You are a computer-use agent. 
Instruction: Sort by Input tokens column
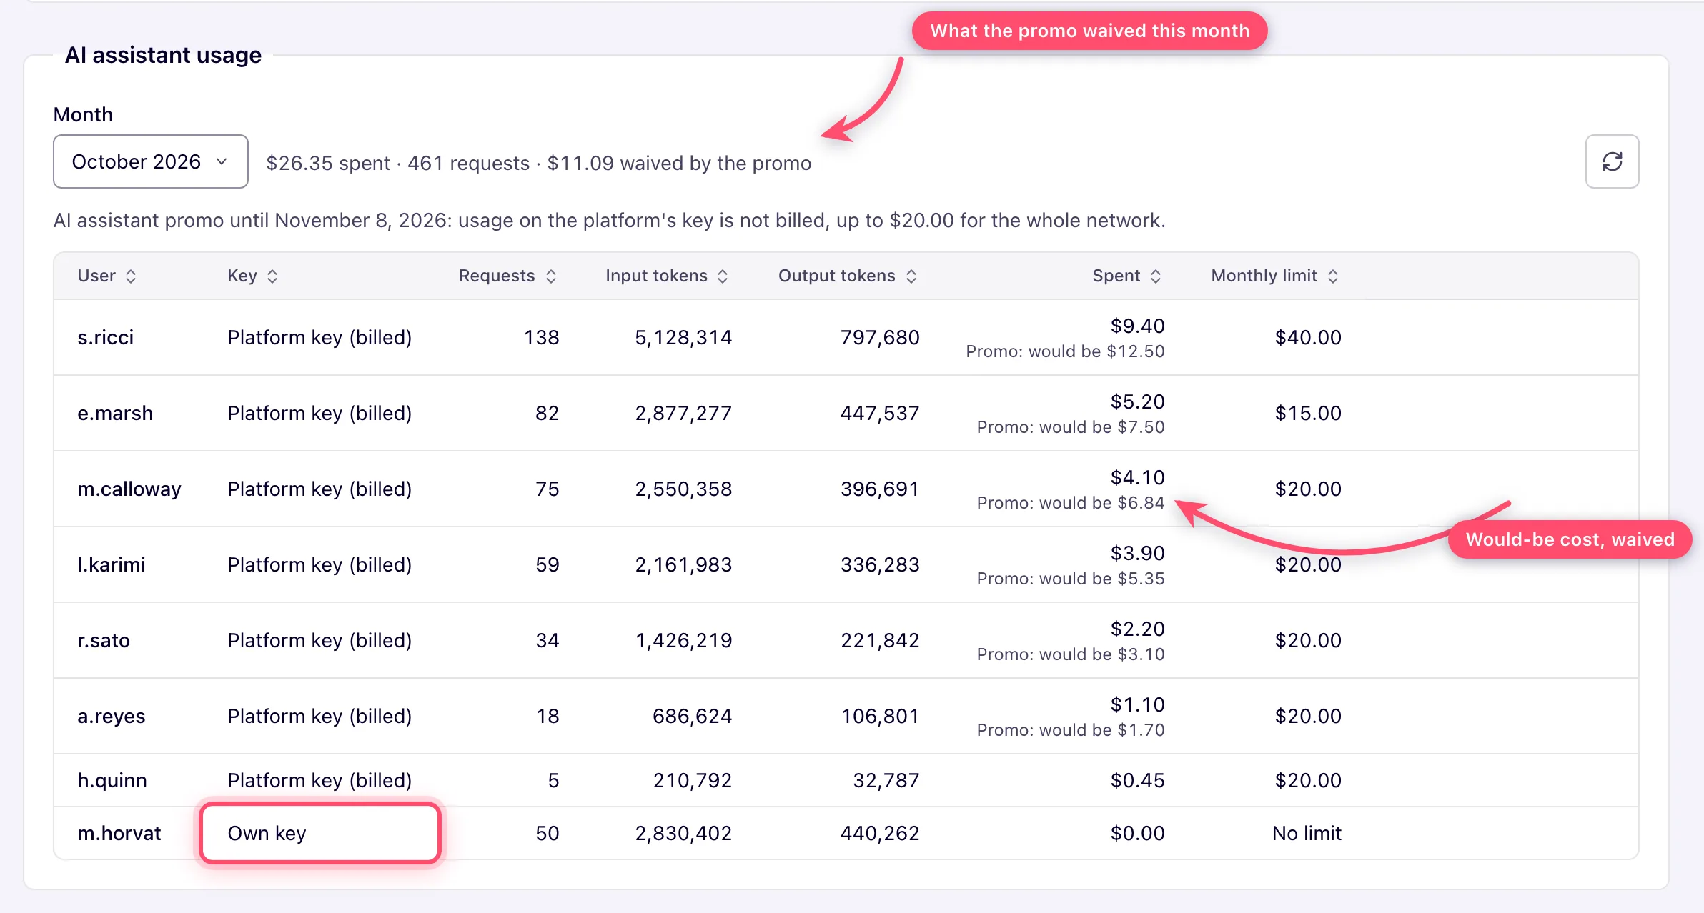click(x=667, y=276)
